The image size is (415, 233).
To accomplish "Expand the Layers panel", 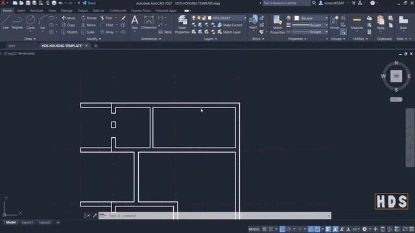I will coord(210,39).
